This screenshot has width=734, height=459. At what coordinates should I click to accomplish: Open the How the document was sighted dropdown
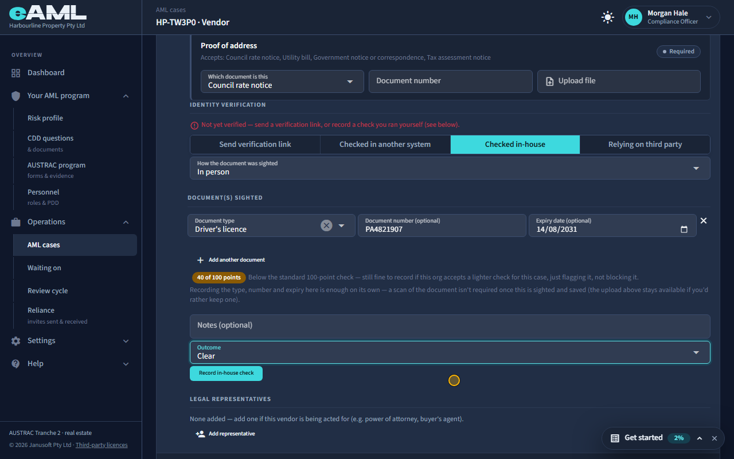(450, 168)
